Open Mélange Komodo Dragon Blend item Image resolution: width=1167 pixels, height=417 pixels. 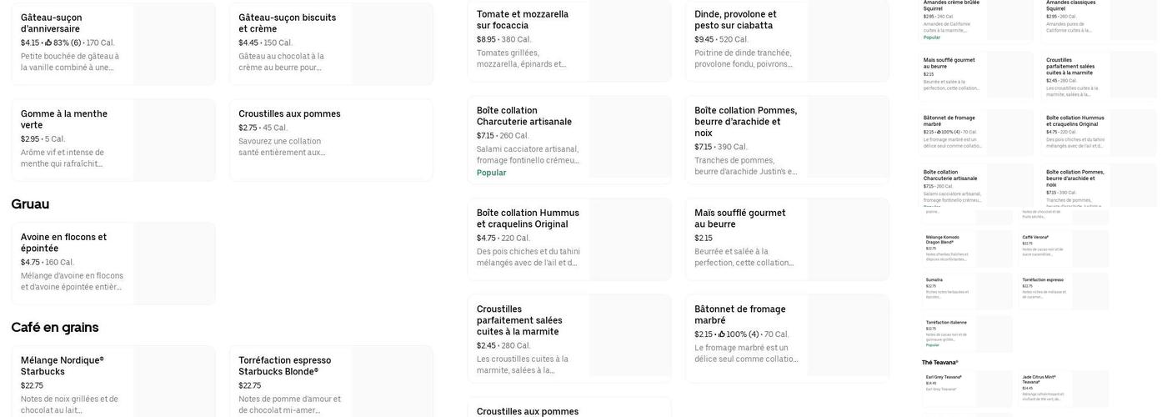[967, 247]
